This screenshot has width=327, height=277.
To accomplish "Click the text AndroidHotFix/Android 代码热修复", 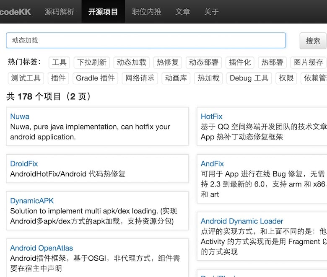I will [x=68, y=174].
